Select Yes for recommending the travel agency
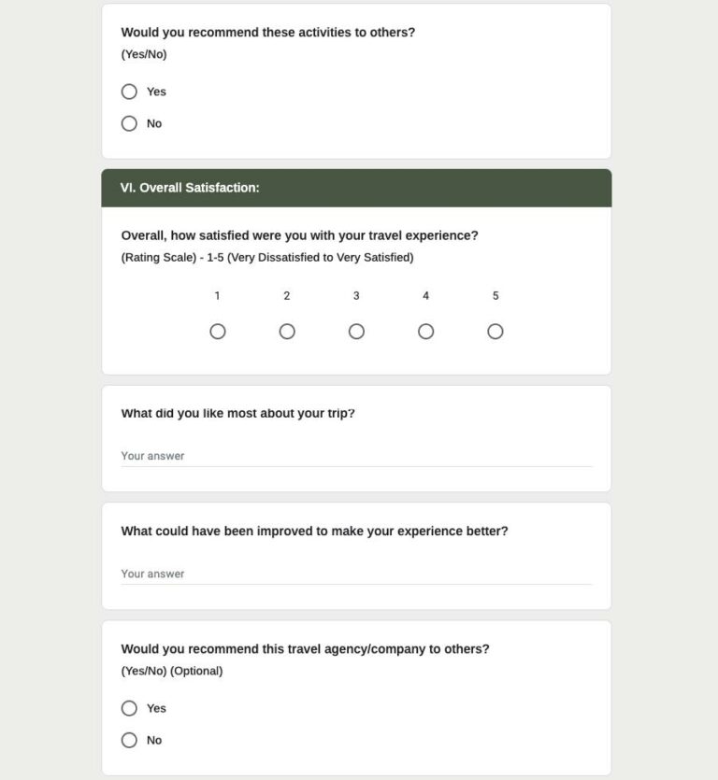The width and height of the screenshot is (718, 780). coord(129,708)
